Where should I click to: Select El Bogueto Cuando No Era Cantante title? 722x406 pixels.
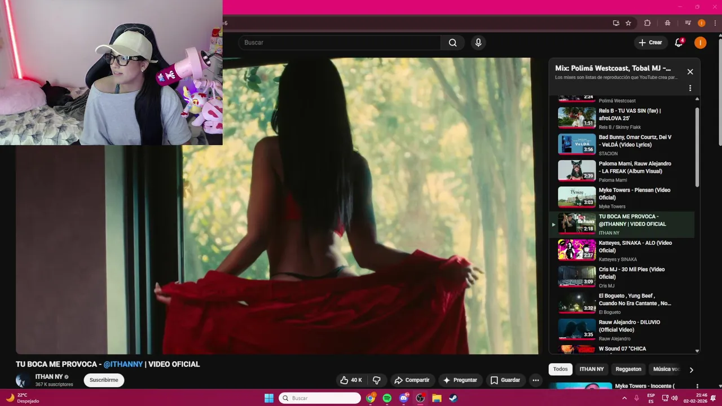(635, 299)
